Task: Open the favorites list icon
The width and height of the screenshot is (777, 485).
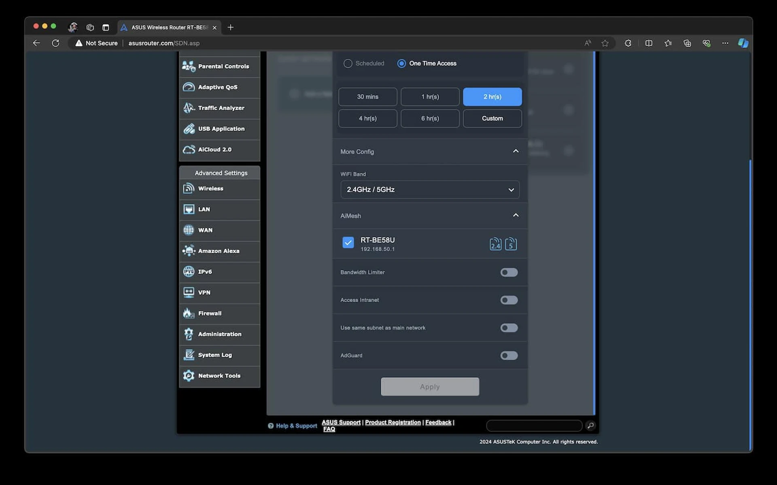Action: (x=668, y=43)
